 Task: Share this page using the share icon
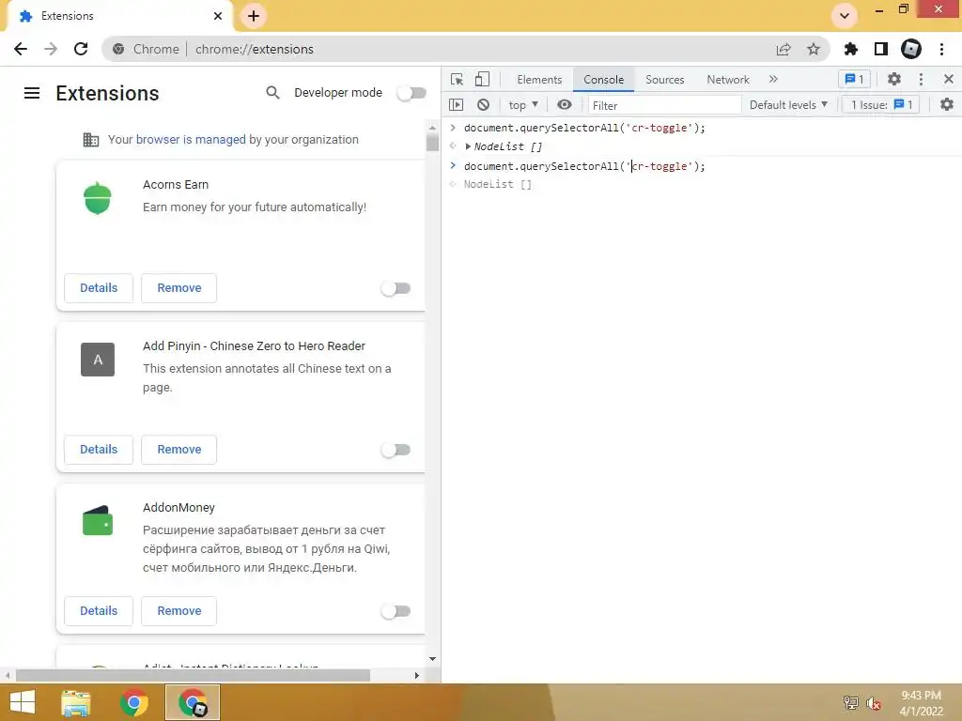[784, 49]
